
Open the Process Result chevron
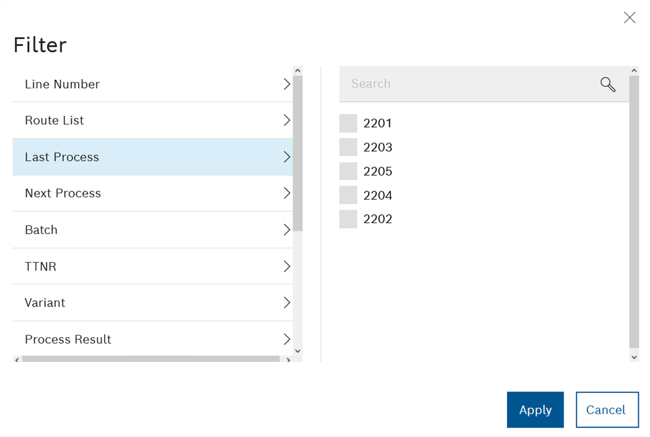pos(287,339)
